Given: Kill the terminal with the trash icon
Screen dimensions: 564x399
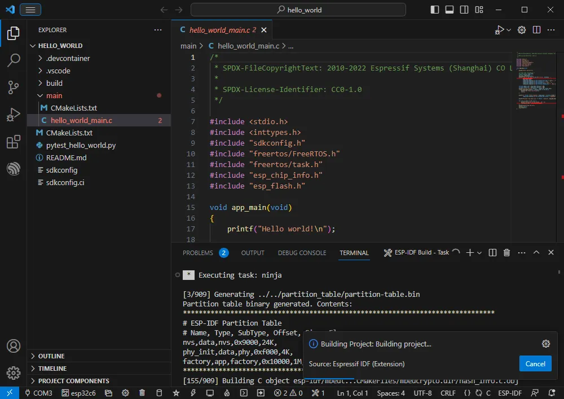Looking at the screenshot, I should click(x=506, y=253).
